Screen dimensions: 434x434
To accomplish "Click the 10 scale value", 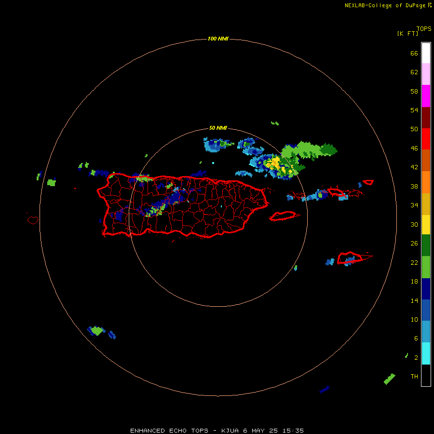I will tap(414, 320).
